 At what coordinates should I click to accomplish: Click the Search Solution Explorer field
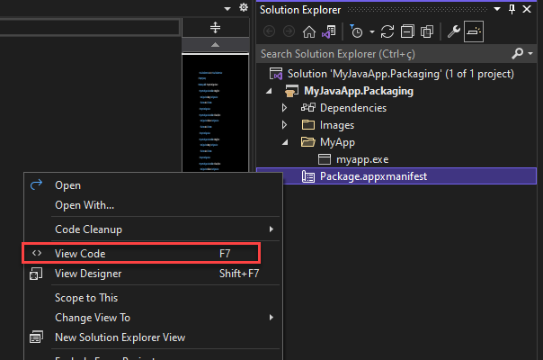point(383,54)
